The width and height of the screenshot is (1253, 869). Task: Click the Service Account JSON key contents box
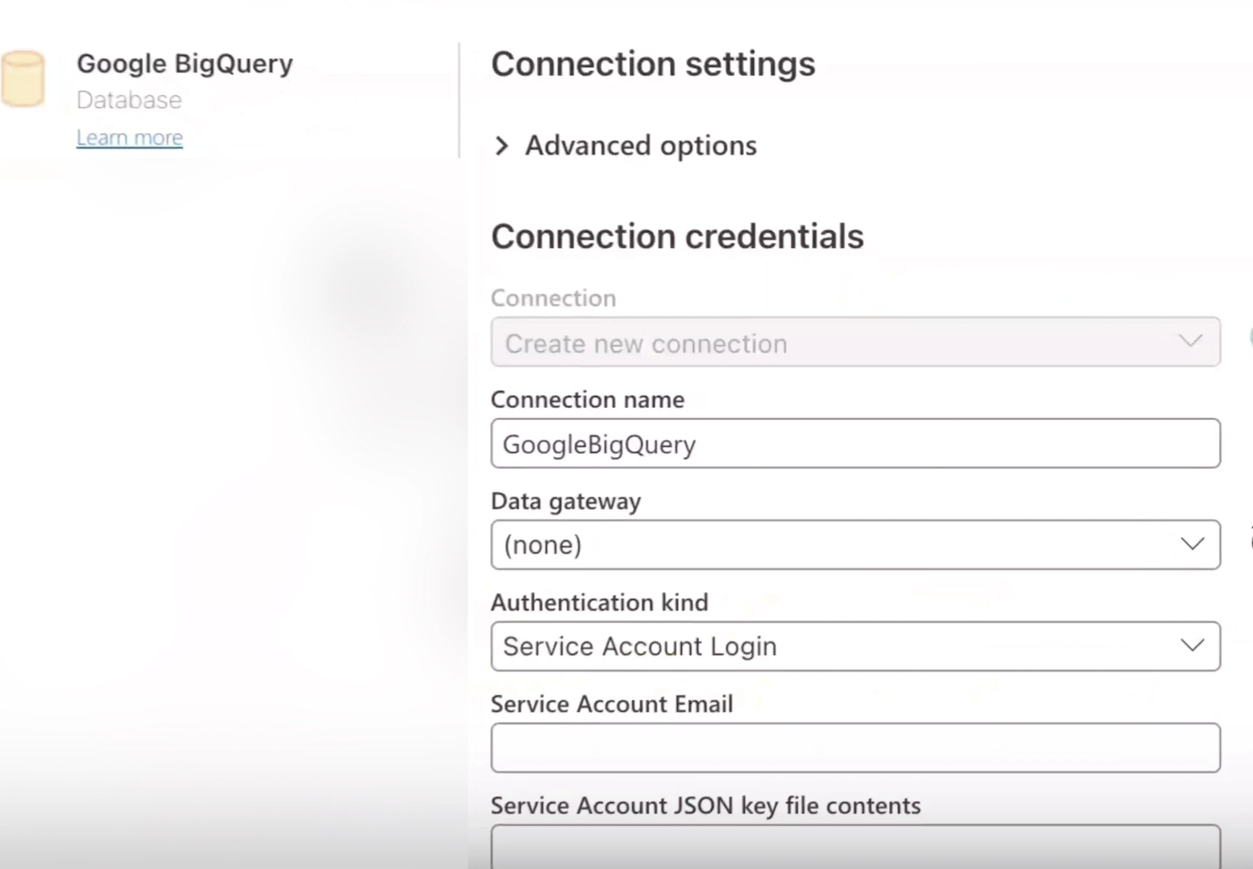point(856,847)
